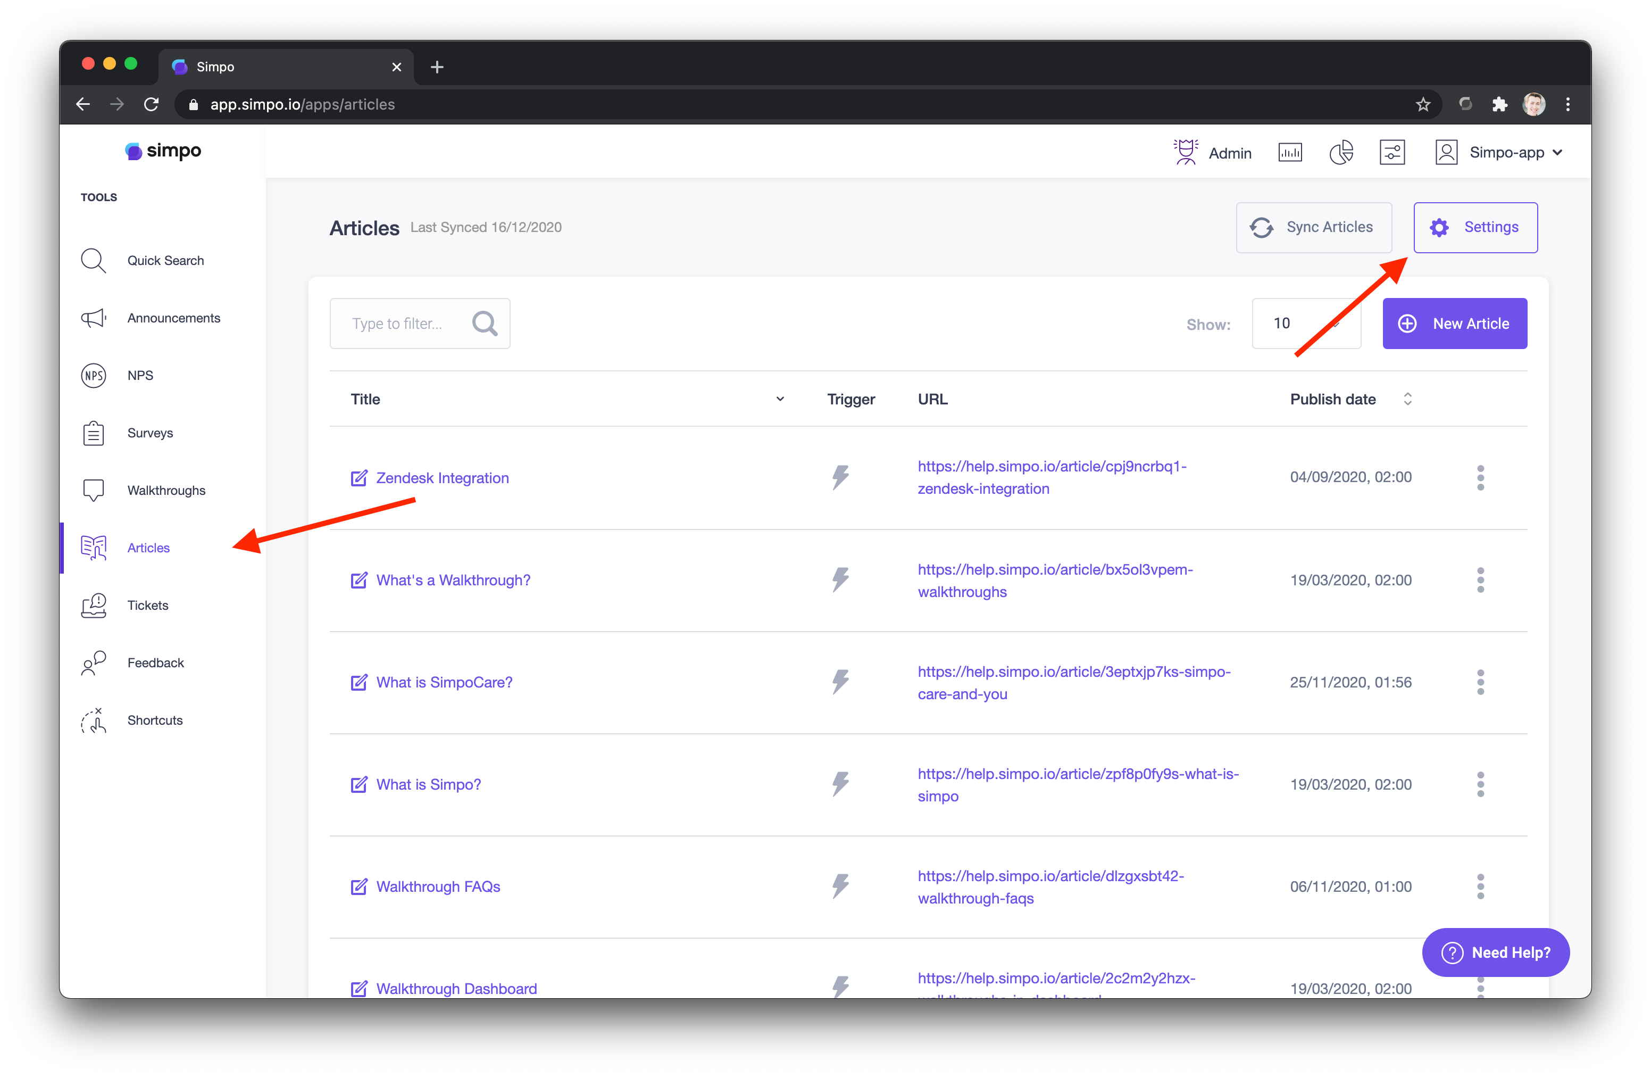Click the trigger bolt for What is SimpoCare?

840,682
